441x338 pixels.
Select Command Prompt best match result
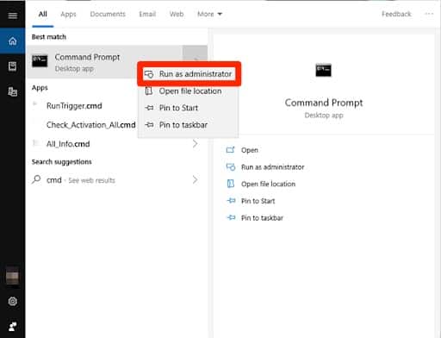(x=104, y=62)
